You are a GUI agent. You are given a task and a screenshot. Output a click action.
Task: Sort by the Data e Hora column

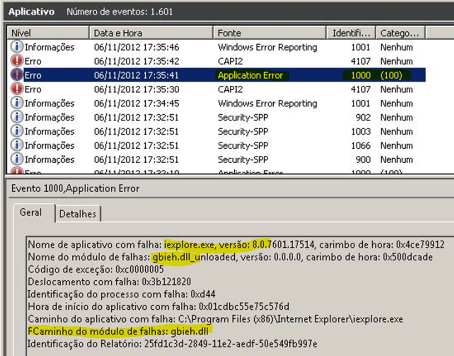[x=151, y=33]
